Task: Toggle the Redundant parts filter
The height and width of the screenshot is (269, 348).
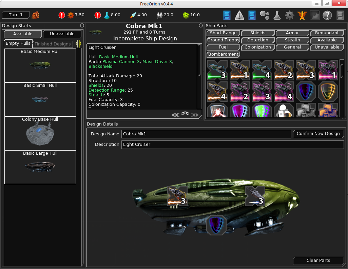Action: click(x=327, y=33)
